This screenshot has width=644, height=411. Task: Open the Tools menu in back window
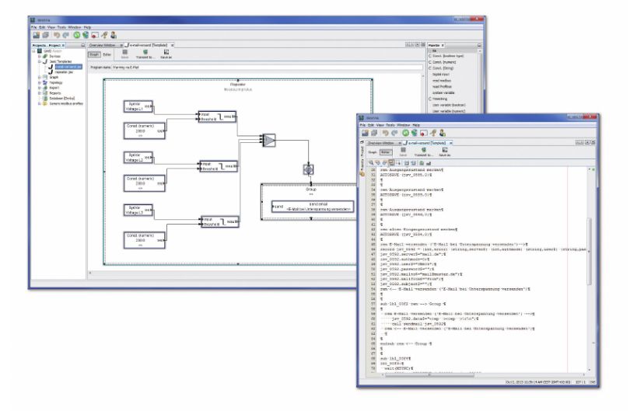62,27
